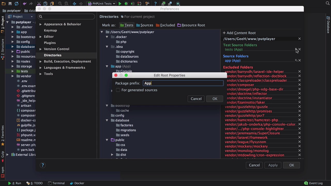
Task: Select vendor folder in Project panel
Action: (x=26, y=76)
